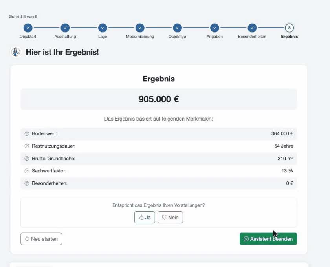Show help for Sachwertfaktor
Viewport: 330px width, 267px height.
[x=27, y=171]
